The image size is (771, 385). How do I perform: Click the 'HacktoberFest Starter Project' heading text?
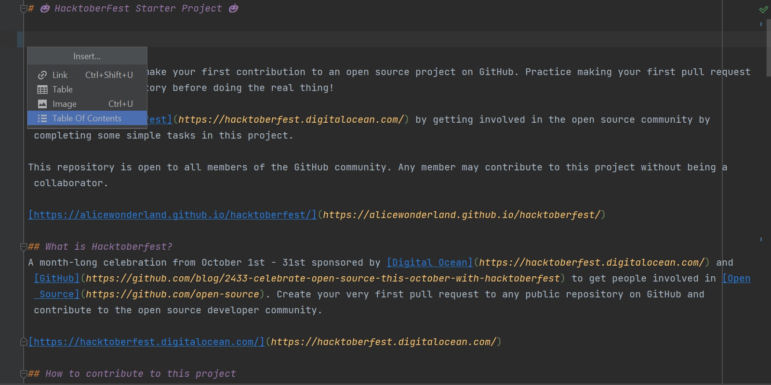click(138, 9)
